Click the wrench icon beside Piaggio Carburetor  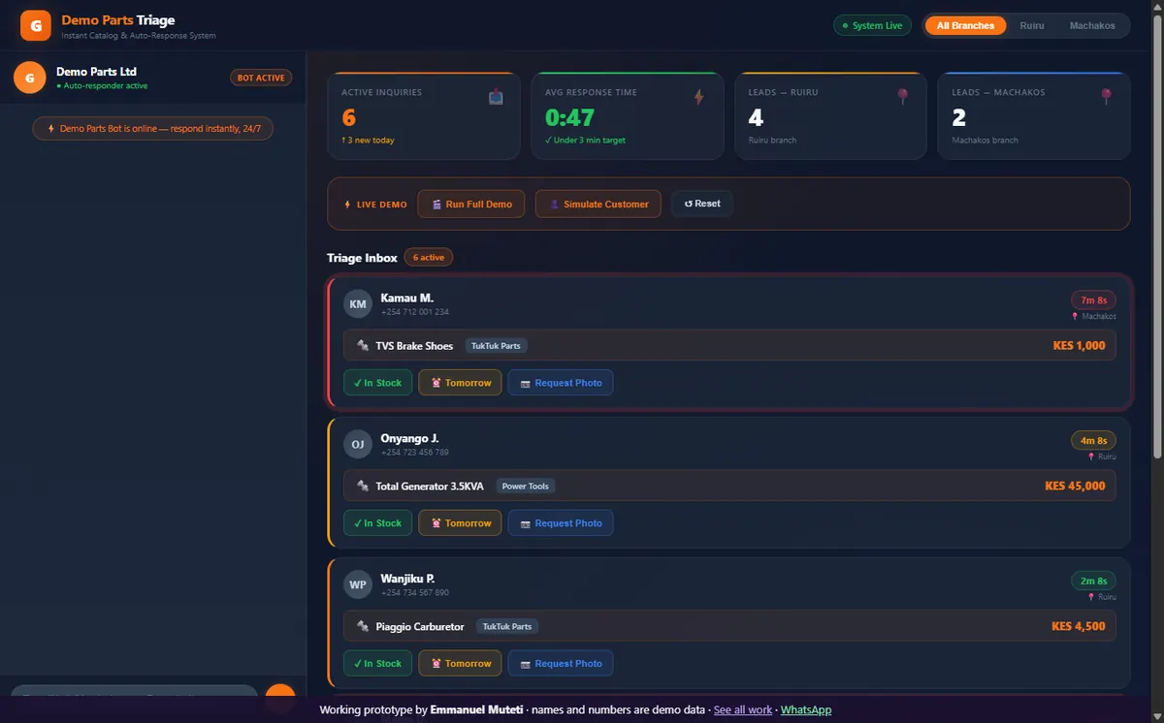(x=362, y=626)
